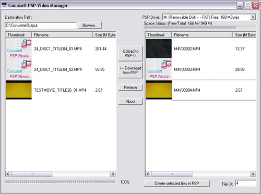Click the 100% progress label

click(125, 182)
